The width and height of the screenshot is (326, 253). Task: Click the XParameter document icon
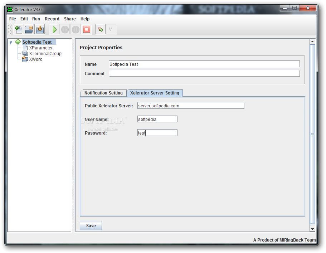click(x=25, y=48)
